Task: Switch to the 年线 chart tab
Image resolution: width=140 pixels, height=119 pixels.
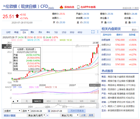Action: (16, 32)
